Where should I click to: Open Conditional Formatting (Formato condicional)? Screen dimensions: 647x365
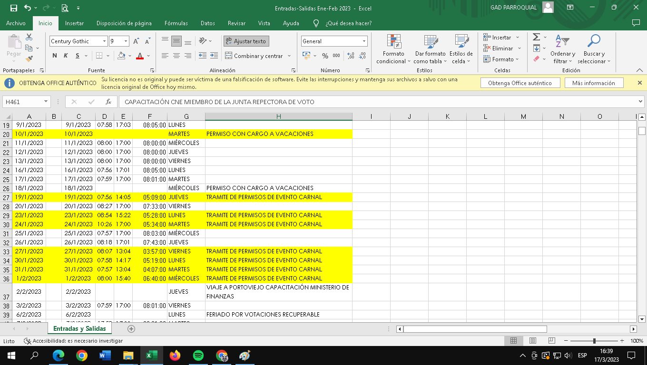tap(393, 49)
